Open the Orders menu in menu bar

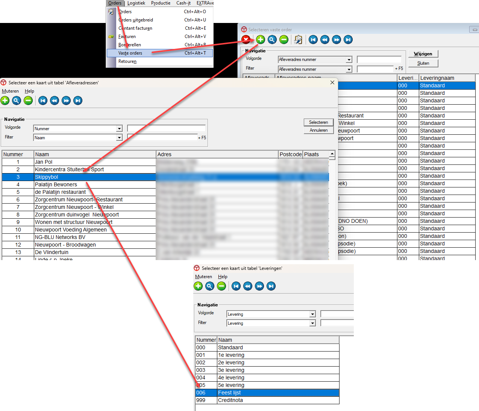pyautogui.click(x=115, y=3)
